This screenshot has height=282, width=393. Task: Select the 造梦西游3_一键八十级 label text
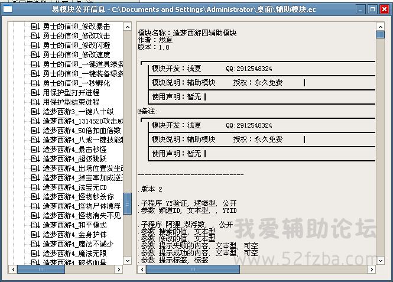tap(78, 111)
